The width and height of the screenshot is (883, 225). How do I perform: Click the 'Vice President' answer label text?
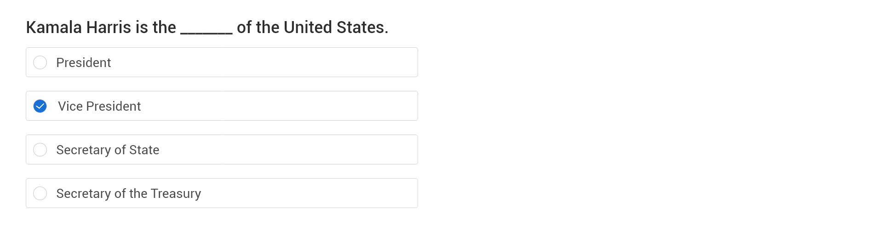click(x=99, y=106)
